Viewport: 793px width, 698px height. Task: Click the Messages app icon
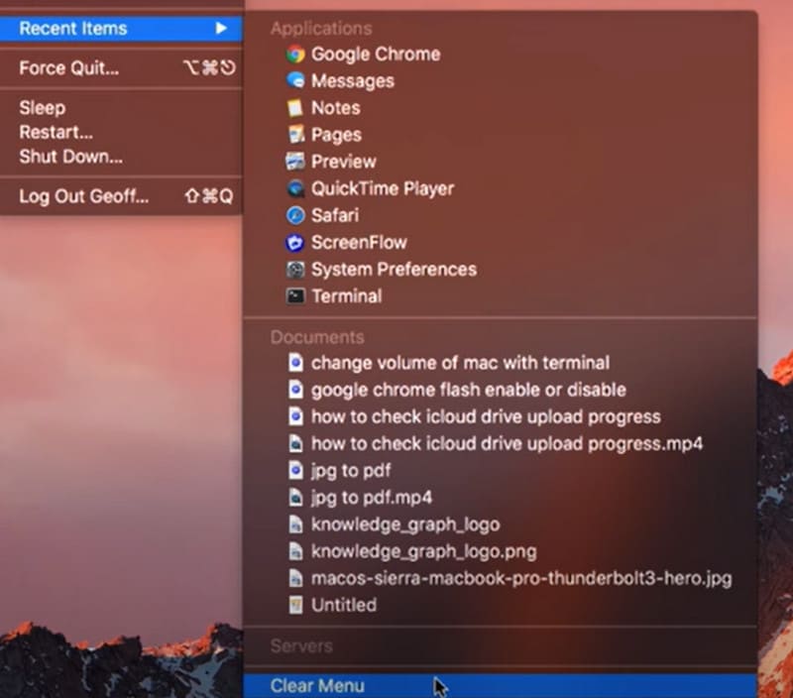click(295, 81)
